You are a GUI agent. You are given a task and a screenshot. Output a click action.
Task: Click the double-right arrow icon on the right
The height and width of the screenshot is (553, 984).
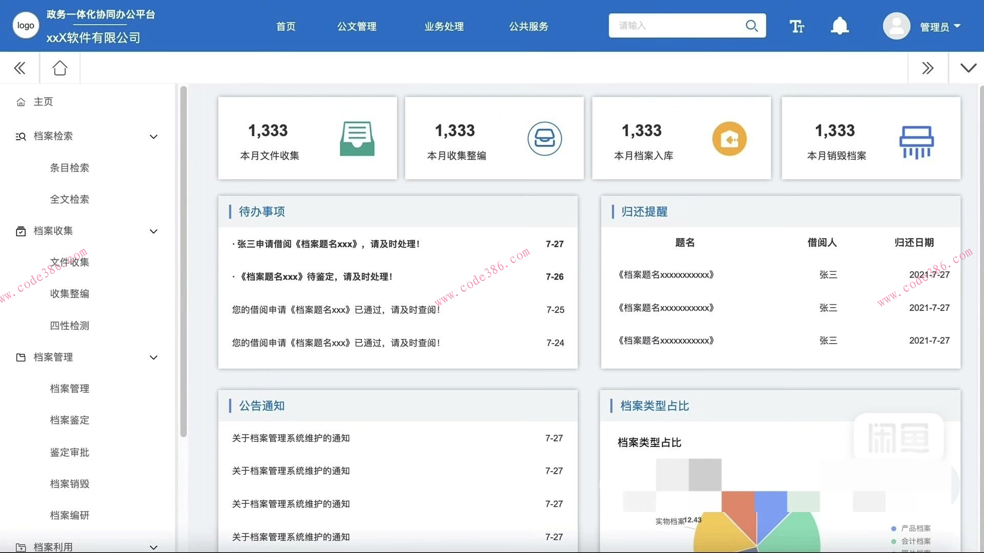pyautogui.click(x=928, y=68)
